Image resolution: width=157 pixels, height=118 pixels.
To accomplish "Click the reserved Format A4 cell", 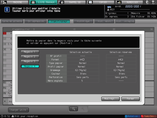I will (121, 60).
